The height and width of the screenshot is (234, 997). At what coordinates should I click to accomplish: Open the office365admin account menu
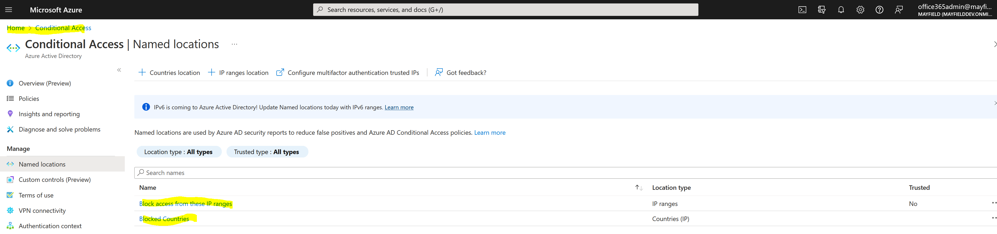955,10
